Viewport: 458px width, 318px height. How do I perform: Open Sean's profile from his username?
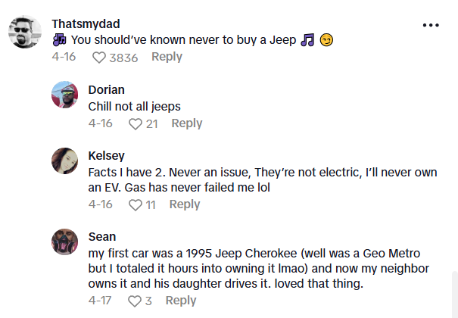pos(102,236)
